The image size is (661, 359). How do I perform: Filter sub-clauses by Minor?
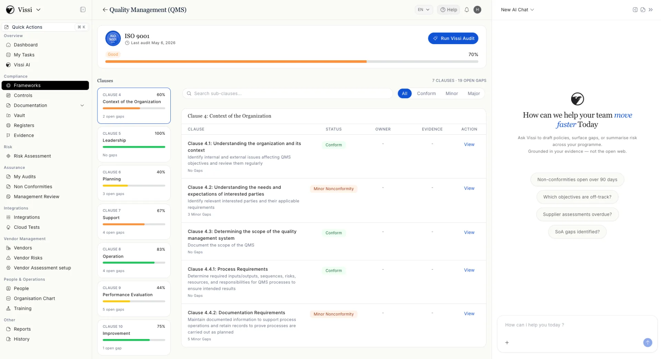pyautogui.click(x=452, y=93)
